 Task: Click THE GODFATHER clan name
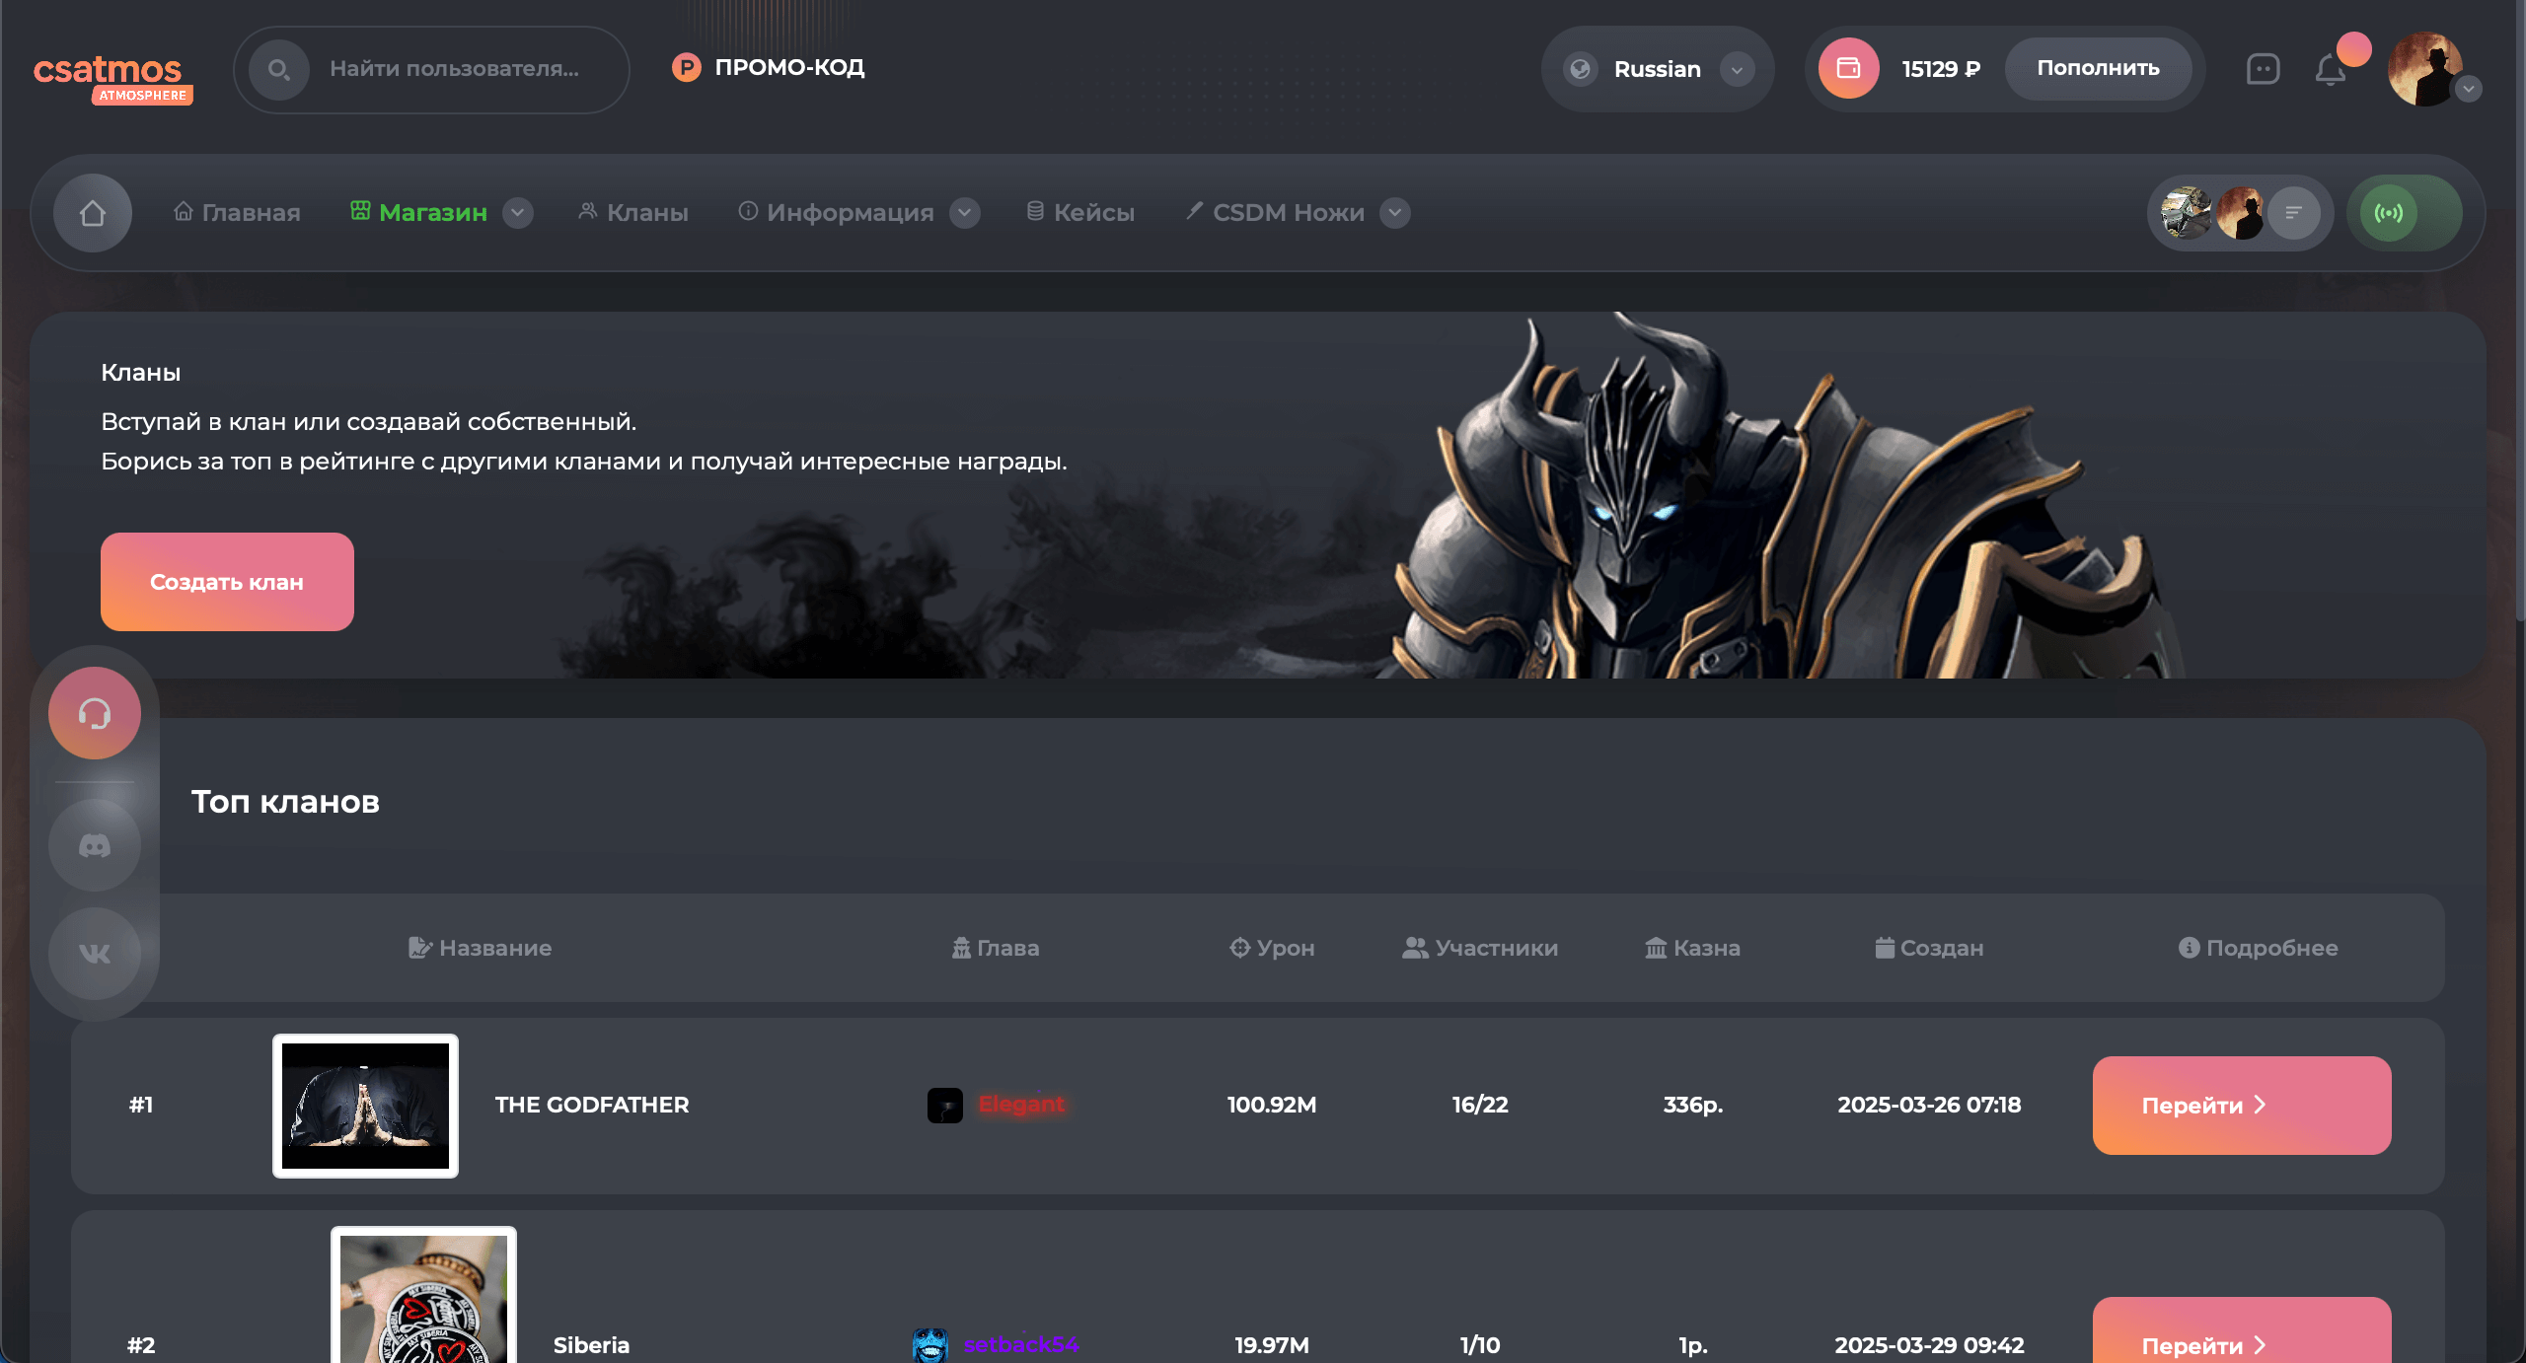(x=592, y=1105)
